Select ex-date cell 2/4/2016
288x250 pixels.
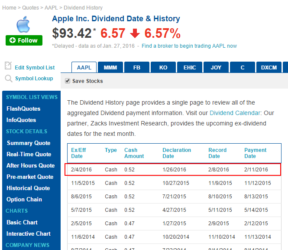point(81,170)
